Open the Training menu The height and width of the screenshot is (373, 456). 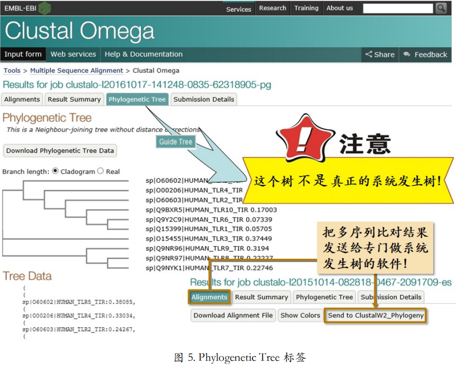pos(306,8)
